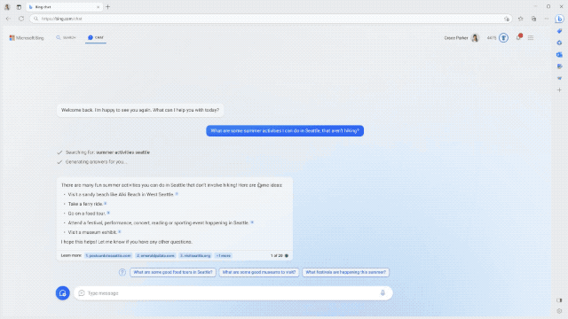This screenshot has height=319, width=568.
Task: Close the Bing chat tab
Action: tap(98, 7)
